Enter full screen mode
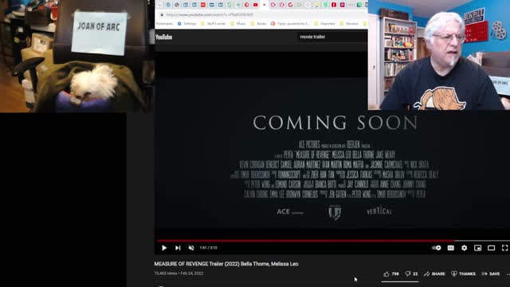This screenshot has height=287, width=510. (x=504, y=248)
